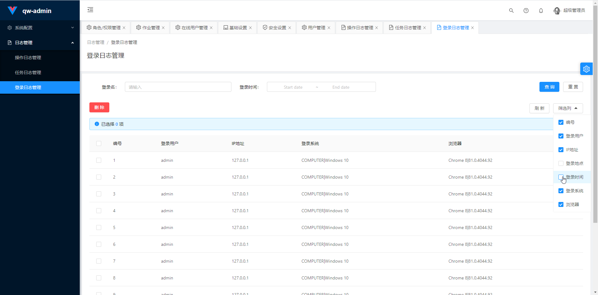The image size is (598, 295).
Task: Click the 查询 search button
Action: click(x=549, y=87)
